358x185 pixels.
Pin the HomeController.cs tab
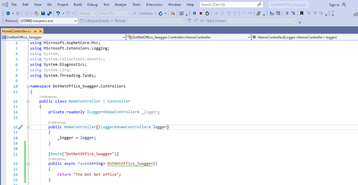pos(35,31)
